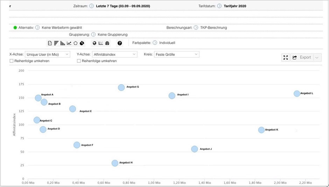The image size is (329, 187).
Task: Open the globe map view
Action: tap(94, 43)
